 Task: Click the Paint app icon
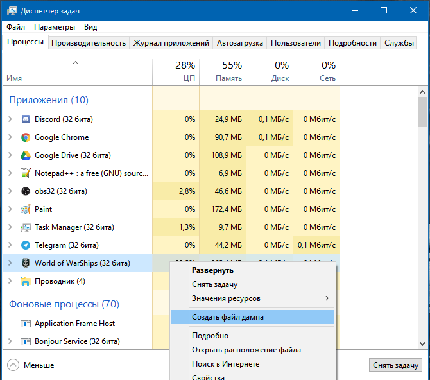click(x=26, y=209)
